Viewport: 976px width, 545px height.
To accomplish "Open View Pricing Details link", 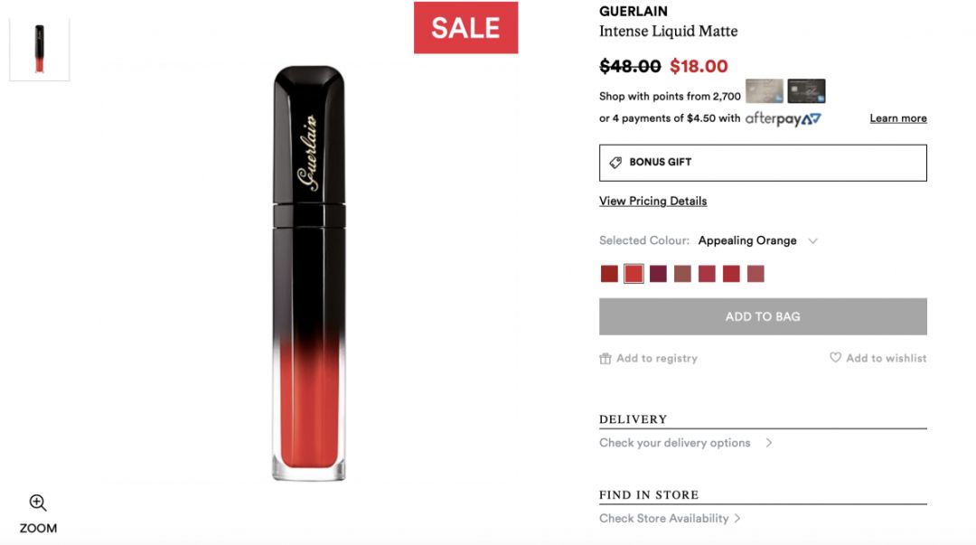I will (x=653, y=202).
